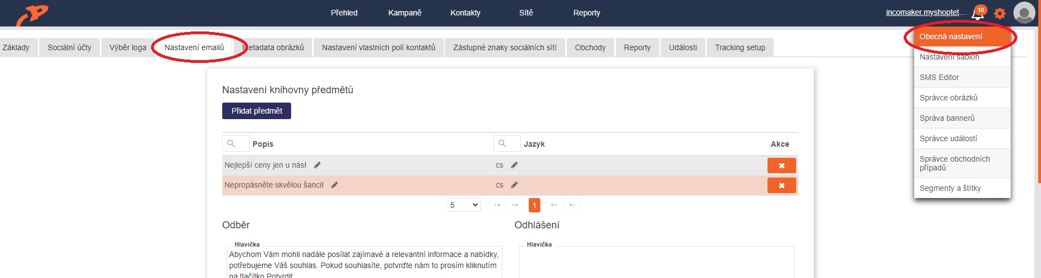The image size is (1041, 278).
Task: Click into the Odběr Hlavička text field
Action: tap(364, 263)
